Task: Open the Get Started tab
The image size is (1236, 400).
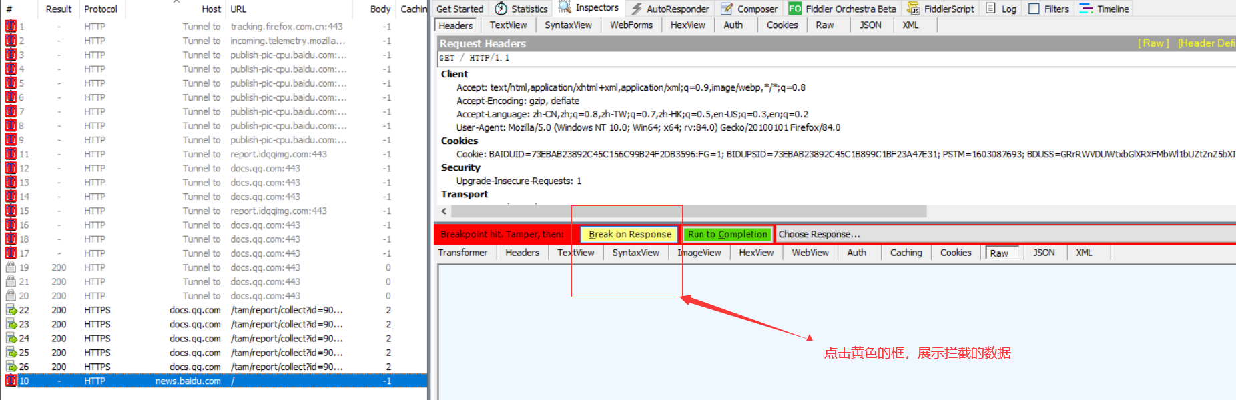Action: 460,9
